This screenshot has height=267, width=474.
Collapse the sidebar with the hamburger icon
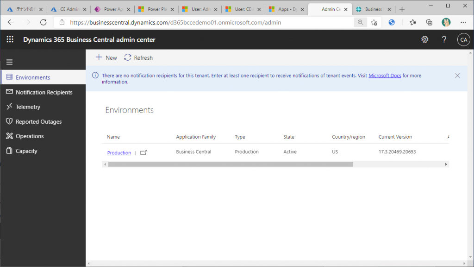coord(9,62)
